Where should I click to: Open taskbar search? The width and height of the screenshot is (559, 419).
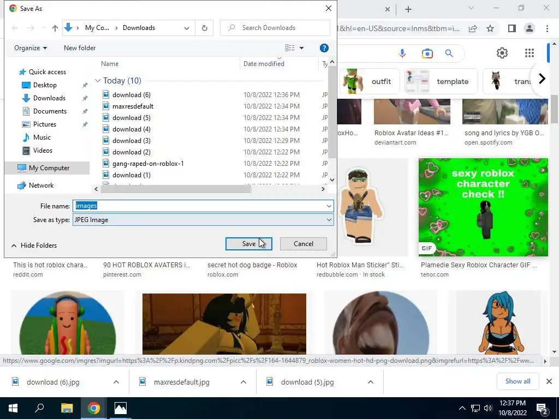[x=39, y=408]
